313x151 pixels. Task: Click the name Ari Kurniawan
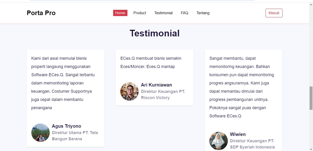pos(156,85)
